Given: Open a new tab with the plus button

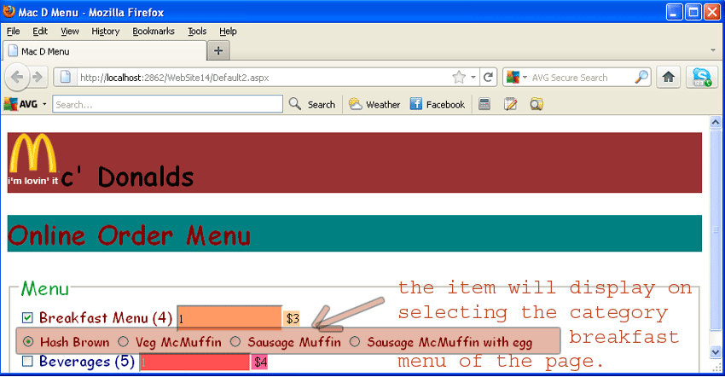Looking at the screenshot, I should point(218,50).
